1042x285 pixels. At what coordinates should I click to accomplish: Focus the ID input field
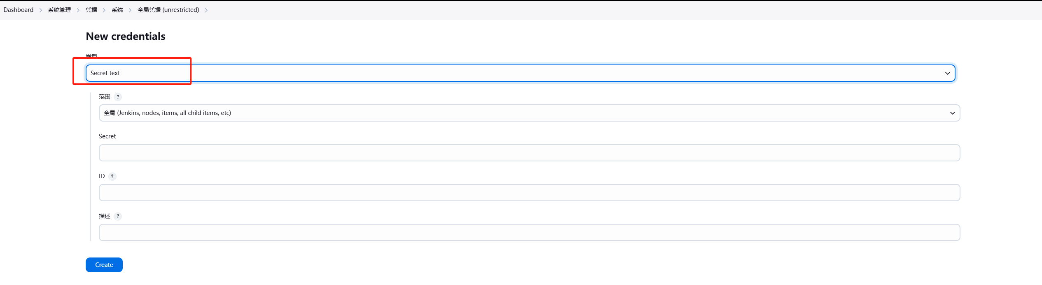coord(529,193)
